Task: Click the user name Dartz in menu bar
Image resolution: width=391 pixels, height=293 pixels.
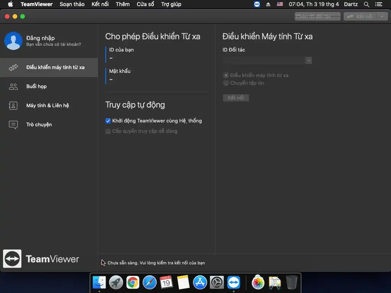Action: pyautogui.click(x=351, y=4)
